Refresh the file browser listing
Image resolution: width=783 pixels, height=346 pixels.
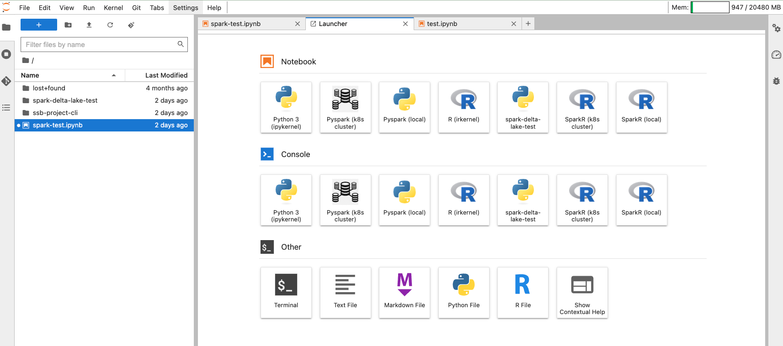(110, 25)
